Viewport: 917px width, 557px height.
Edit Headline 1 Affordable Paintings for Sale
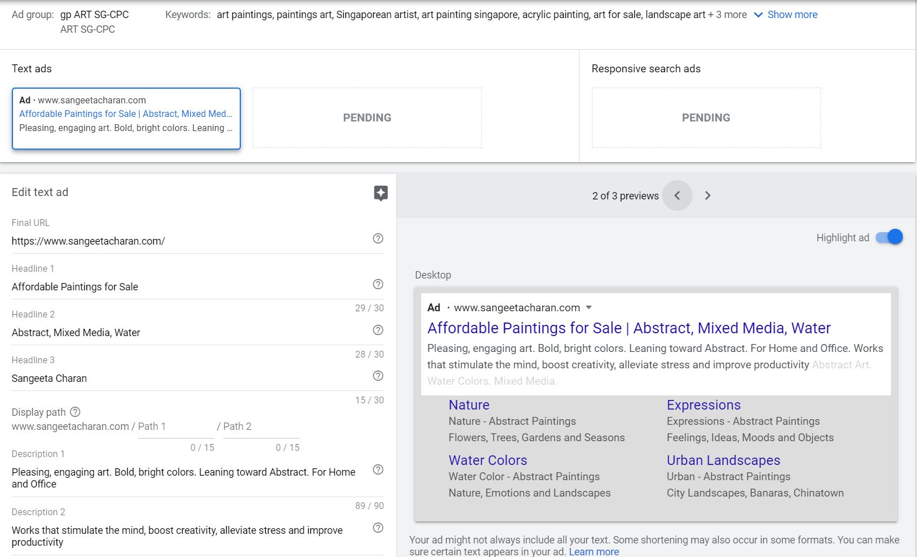[189, 287]
